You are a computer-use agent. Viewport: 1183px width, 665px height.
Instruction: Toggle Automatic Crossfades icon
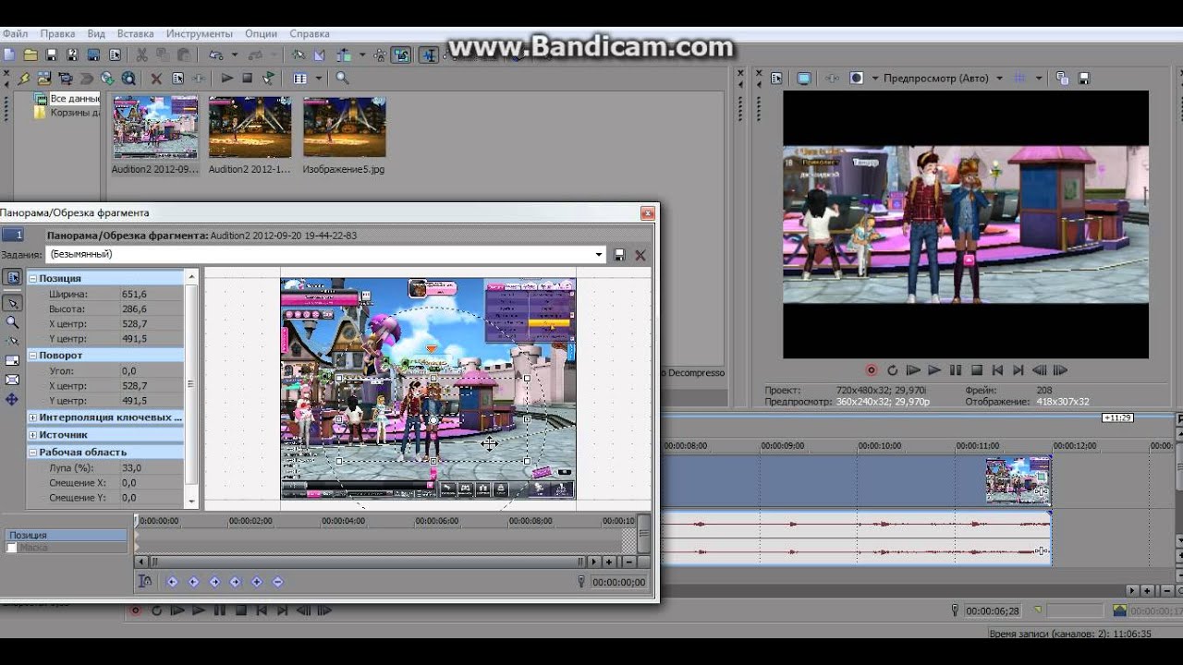pyautogui.click(x=319, y=54)
